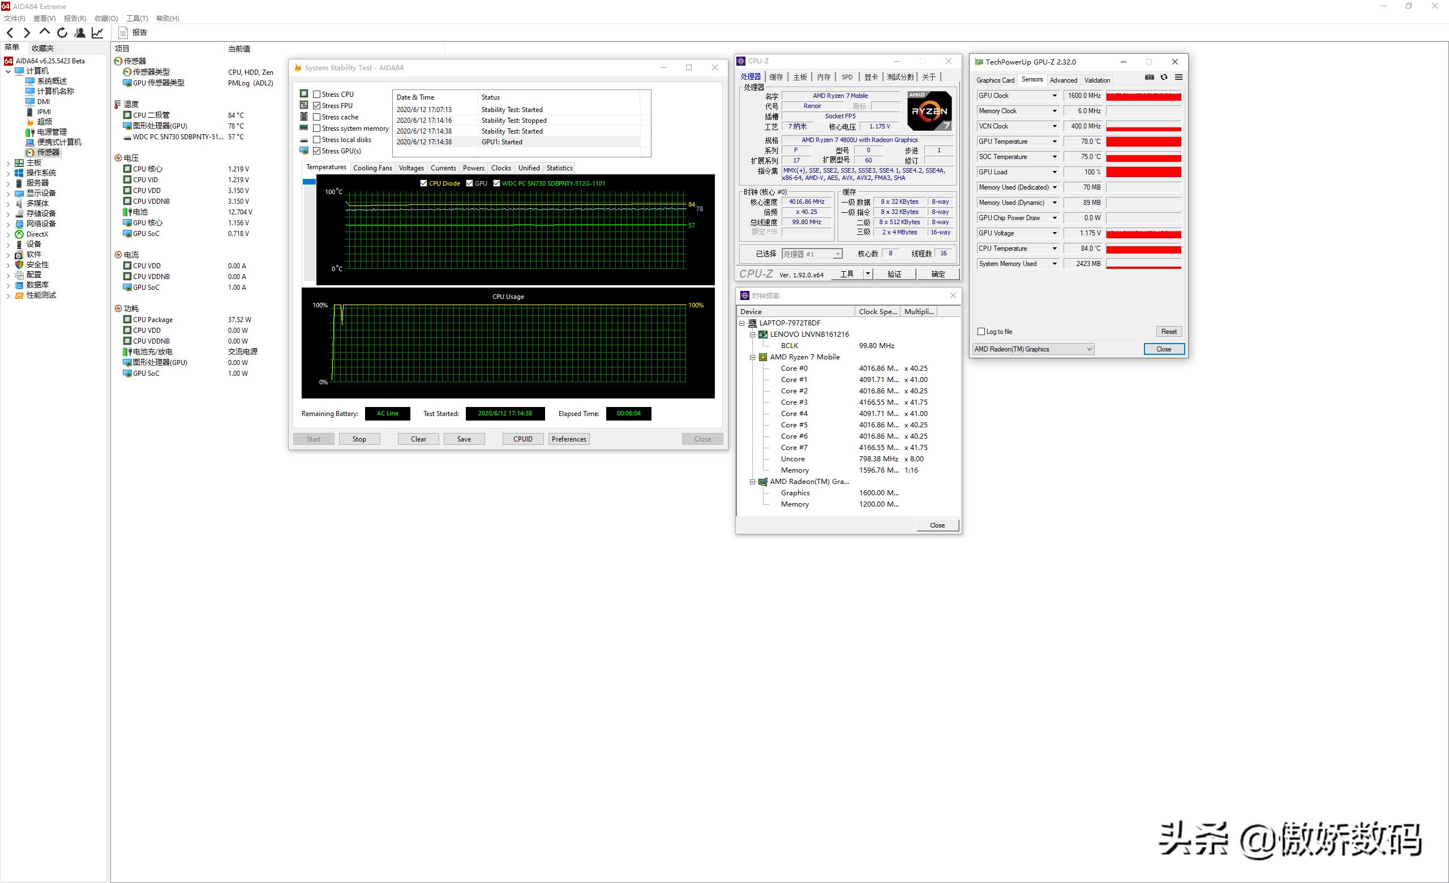The image size is (1449, 883).
Task: Toggle Stress system memory checkbox
Action: pos(317,128)
